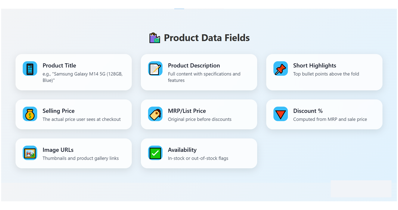Click the notepad icon for Product Description
This screenshot has width=398, height=210.
click(x=155, y=69)
